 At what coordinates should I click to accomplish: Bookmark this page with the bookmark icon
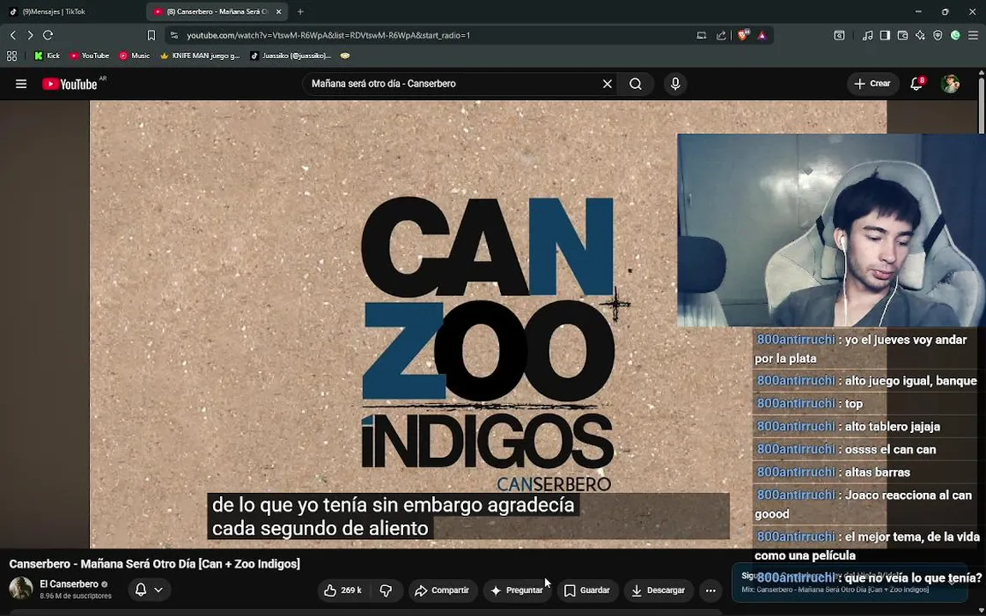pos(151,35)
